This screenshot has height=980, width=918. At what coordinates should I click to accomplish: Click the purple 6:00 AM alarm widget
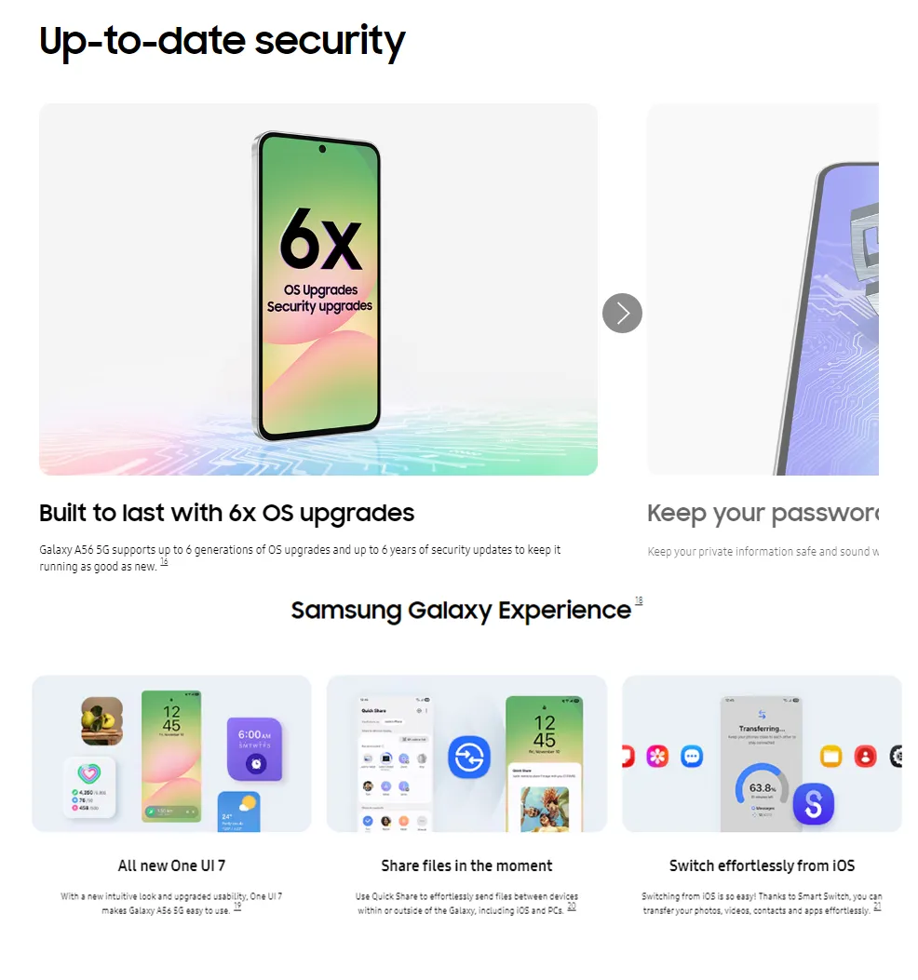pos(255,749)
